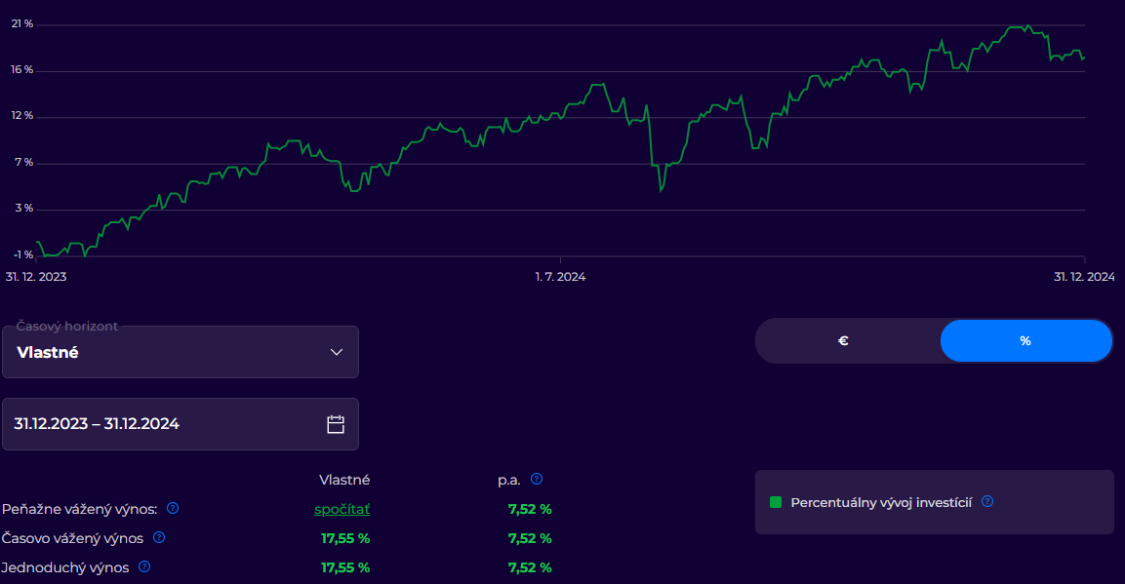Open help icon for Časovo vážený výnos
Viewport: 1125px width, 584px height.
(x=159, y=537)
